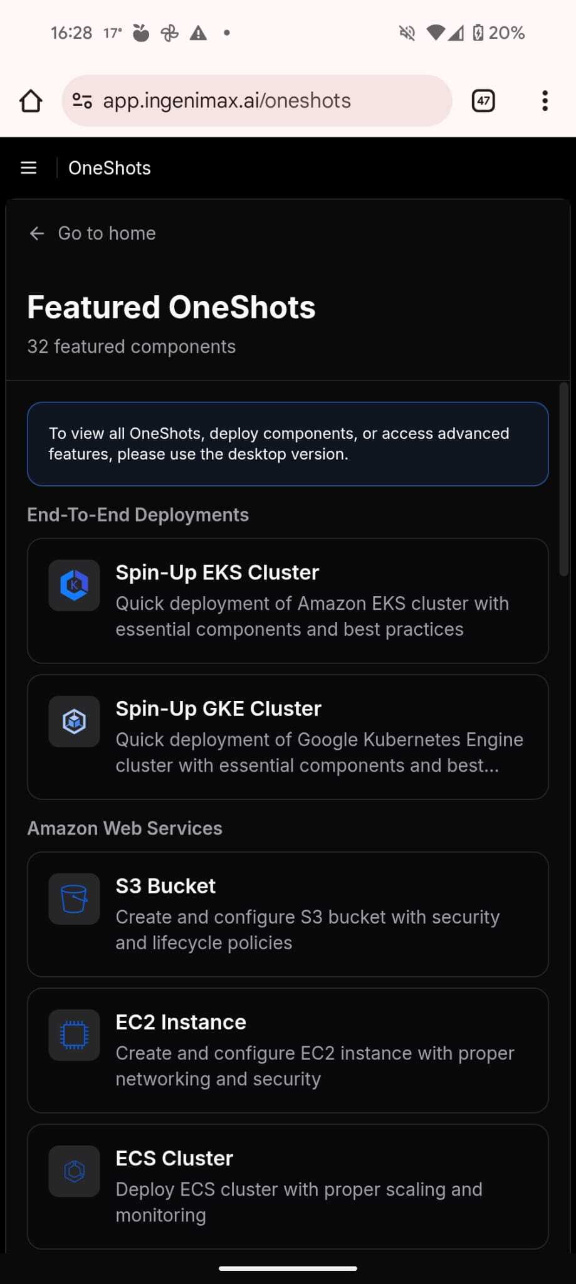Viewport: 576px width, 1284px height.
Task: Open the site settings icon in address bar
Action: coord(82,101)
